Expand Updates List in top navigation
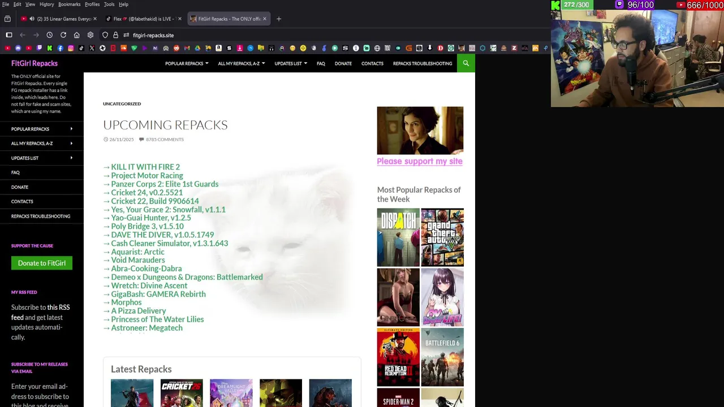The width and height of the screenshot is (724, 407). click(291, 63)
